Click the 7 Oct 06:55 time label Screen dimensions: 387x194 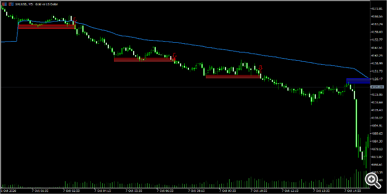[x=165, y=190]
